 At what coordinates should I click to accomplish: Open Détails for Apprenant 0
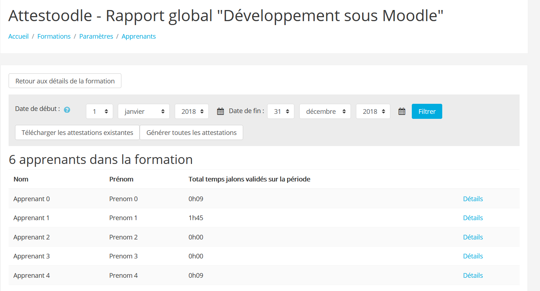click(473, 199)
